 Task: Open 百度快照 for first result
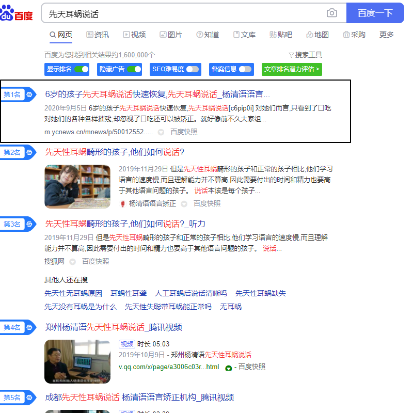coord(184,132)
